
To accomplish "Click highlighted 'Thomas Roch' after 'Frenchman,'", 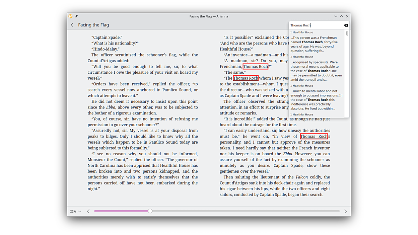I will 255,67.
